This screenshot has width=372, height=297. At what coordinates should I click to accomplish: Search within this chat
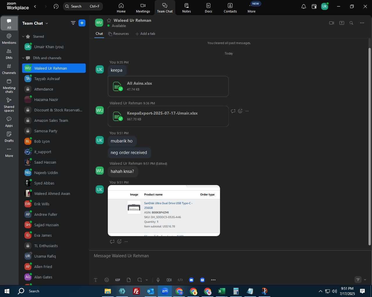[x=351, y=23]
